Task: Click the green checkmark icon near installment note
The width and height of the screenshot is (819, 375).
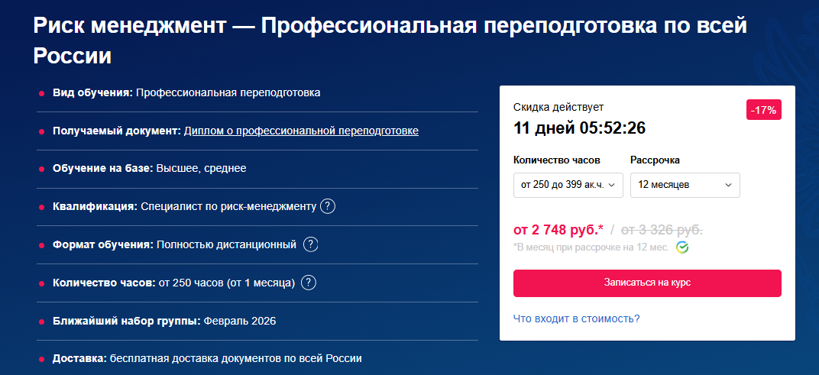Action: pos(682,247)
